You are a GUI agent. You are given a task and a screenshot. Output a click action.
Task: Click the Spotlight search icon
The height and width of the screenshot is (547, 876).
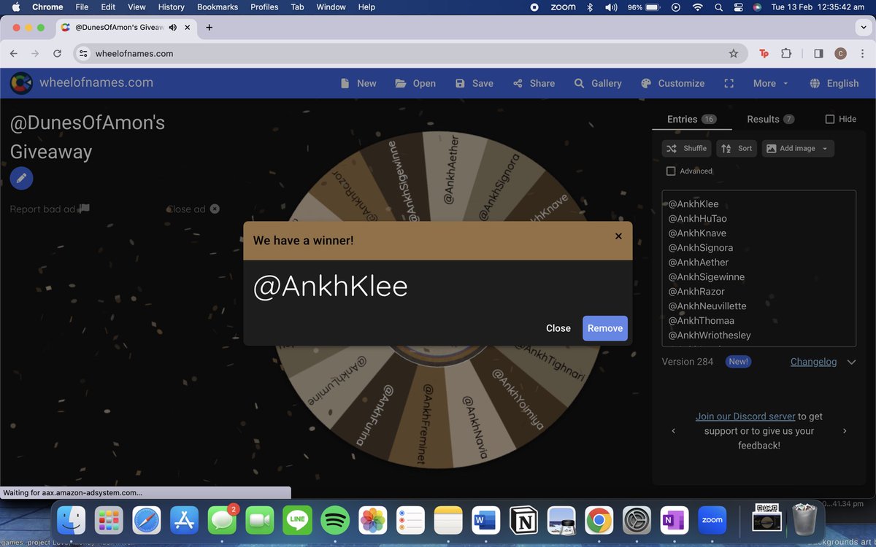click(x=718, y=7)
